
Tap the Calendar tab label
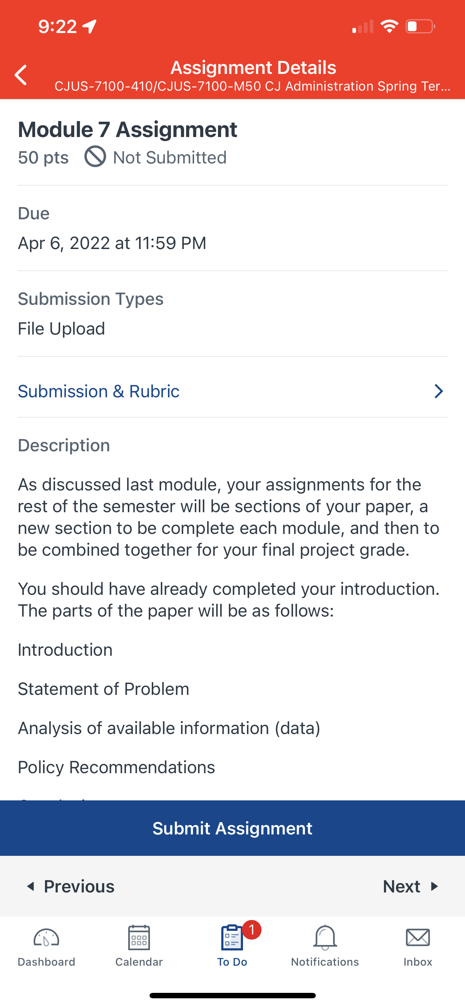139,962
